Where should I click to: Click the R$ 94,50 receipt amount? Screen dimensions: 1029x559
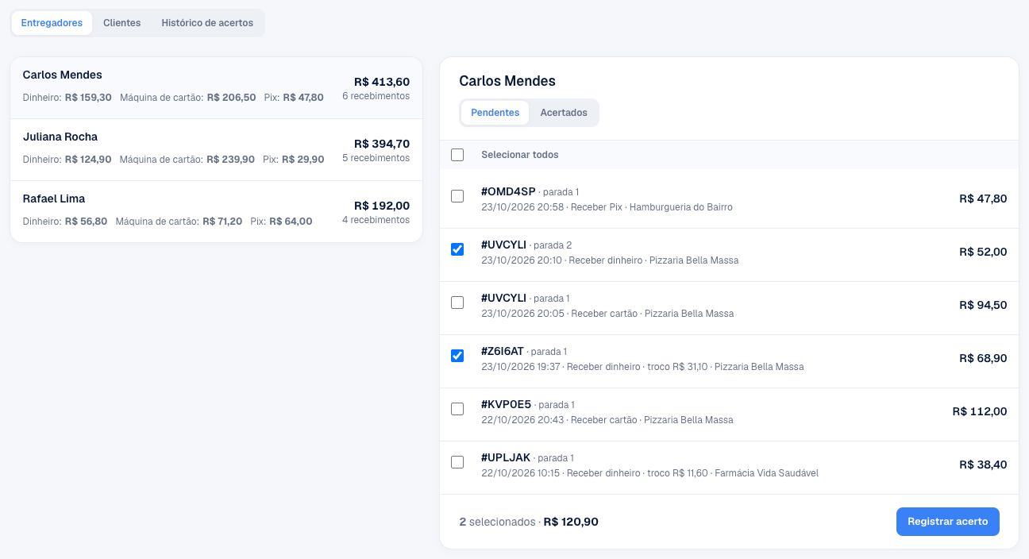coord(983,305)
